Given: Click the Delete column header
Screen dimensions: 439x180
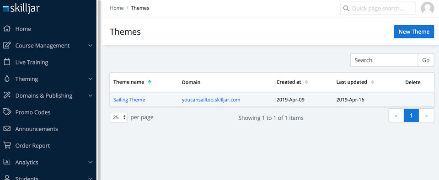Looking at the screenshot, I should [x=412, y=82].
